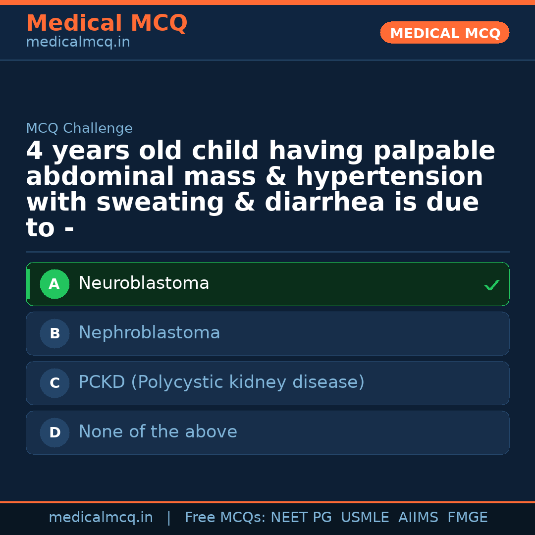Image resolution: width=535 pixels, height=535 pixels.
Task: Click the C letter circle badge
Action: tap(54, 383)
